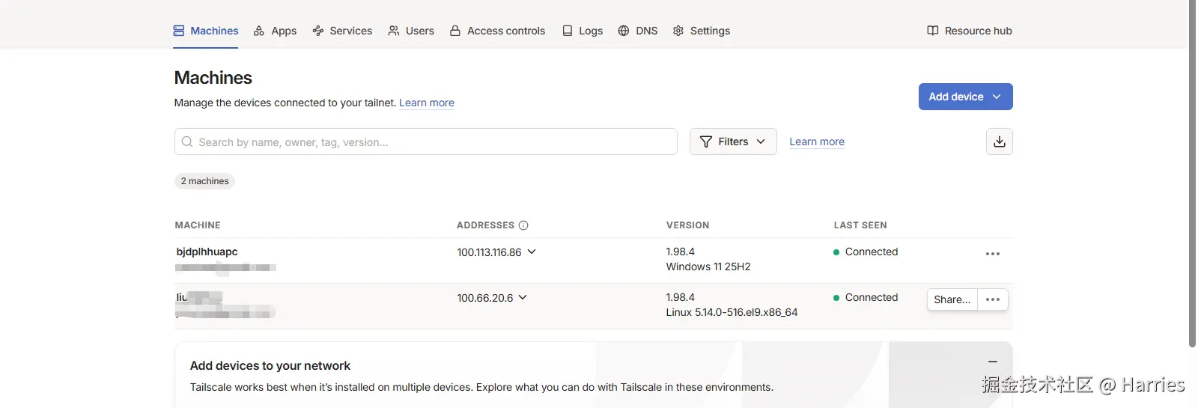The height and width of the screenshot is (408, 1198).
Task: Open the DNS tab
Action: point(638,31)
